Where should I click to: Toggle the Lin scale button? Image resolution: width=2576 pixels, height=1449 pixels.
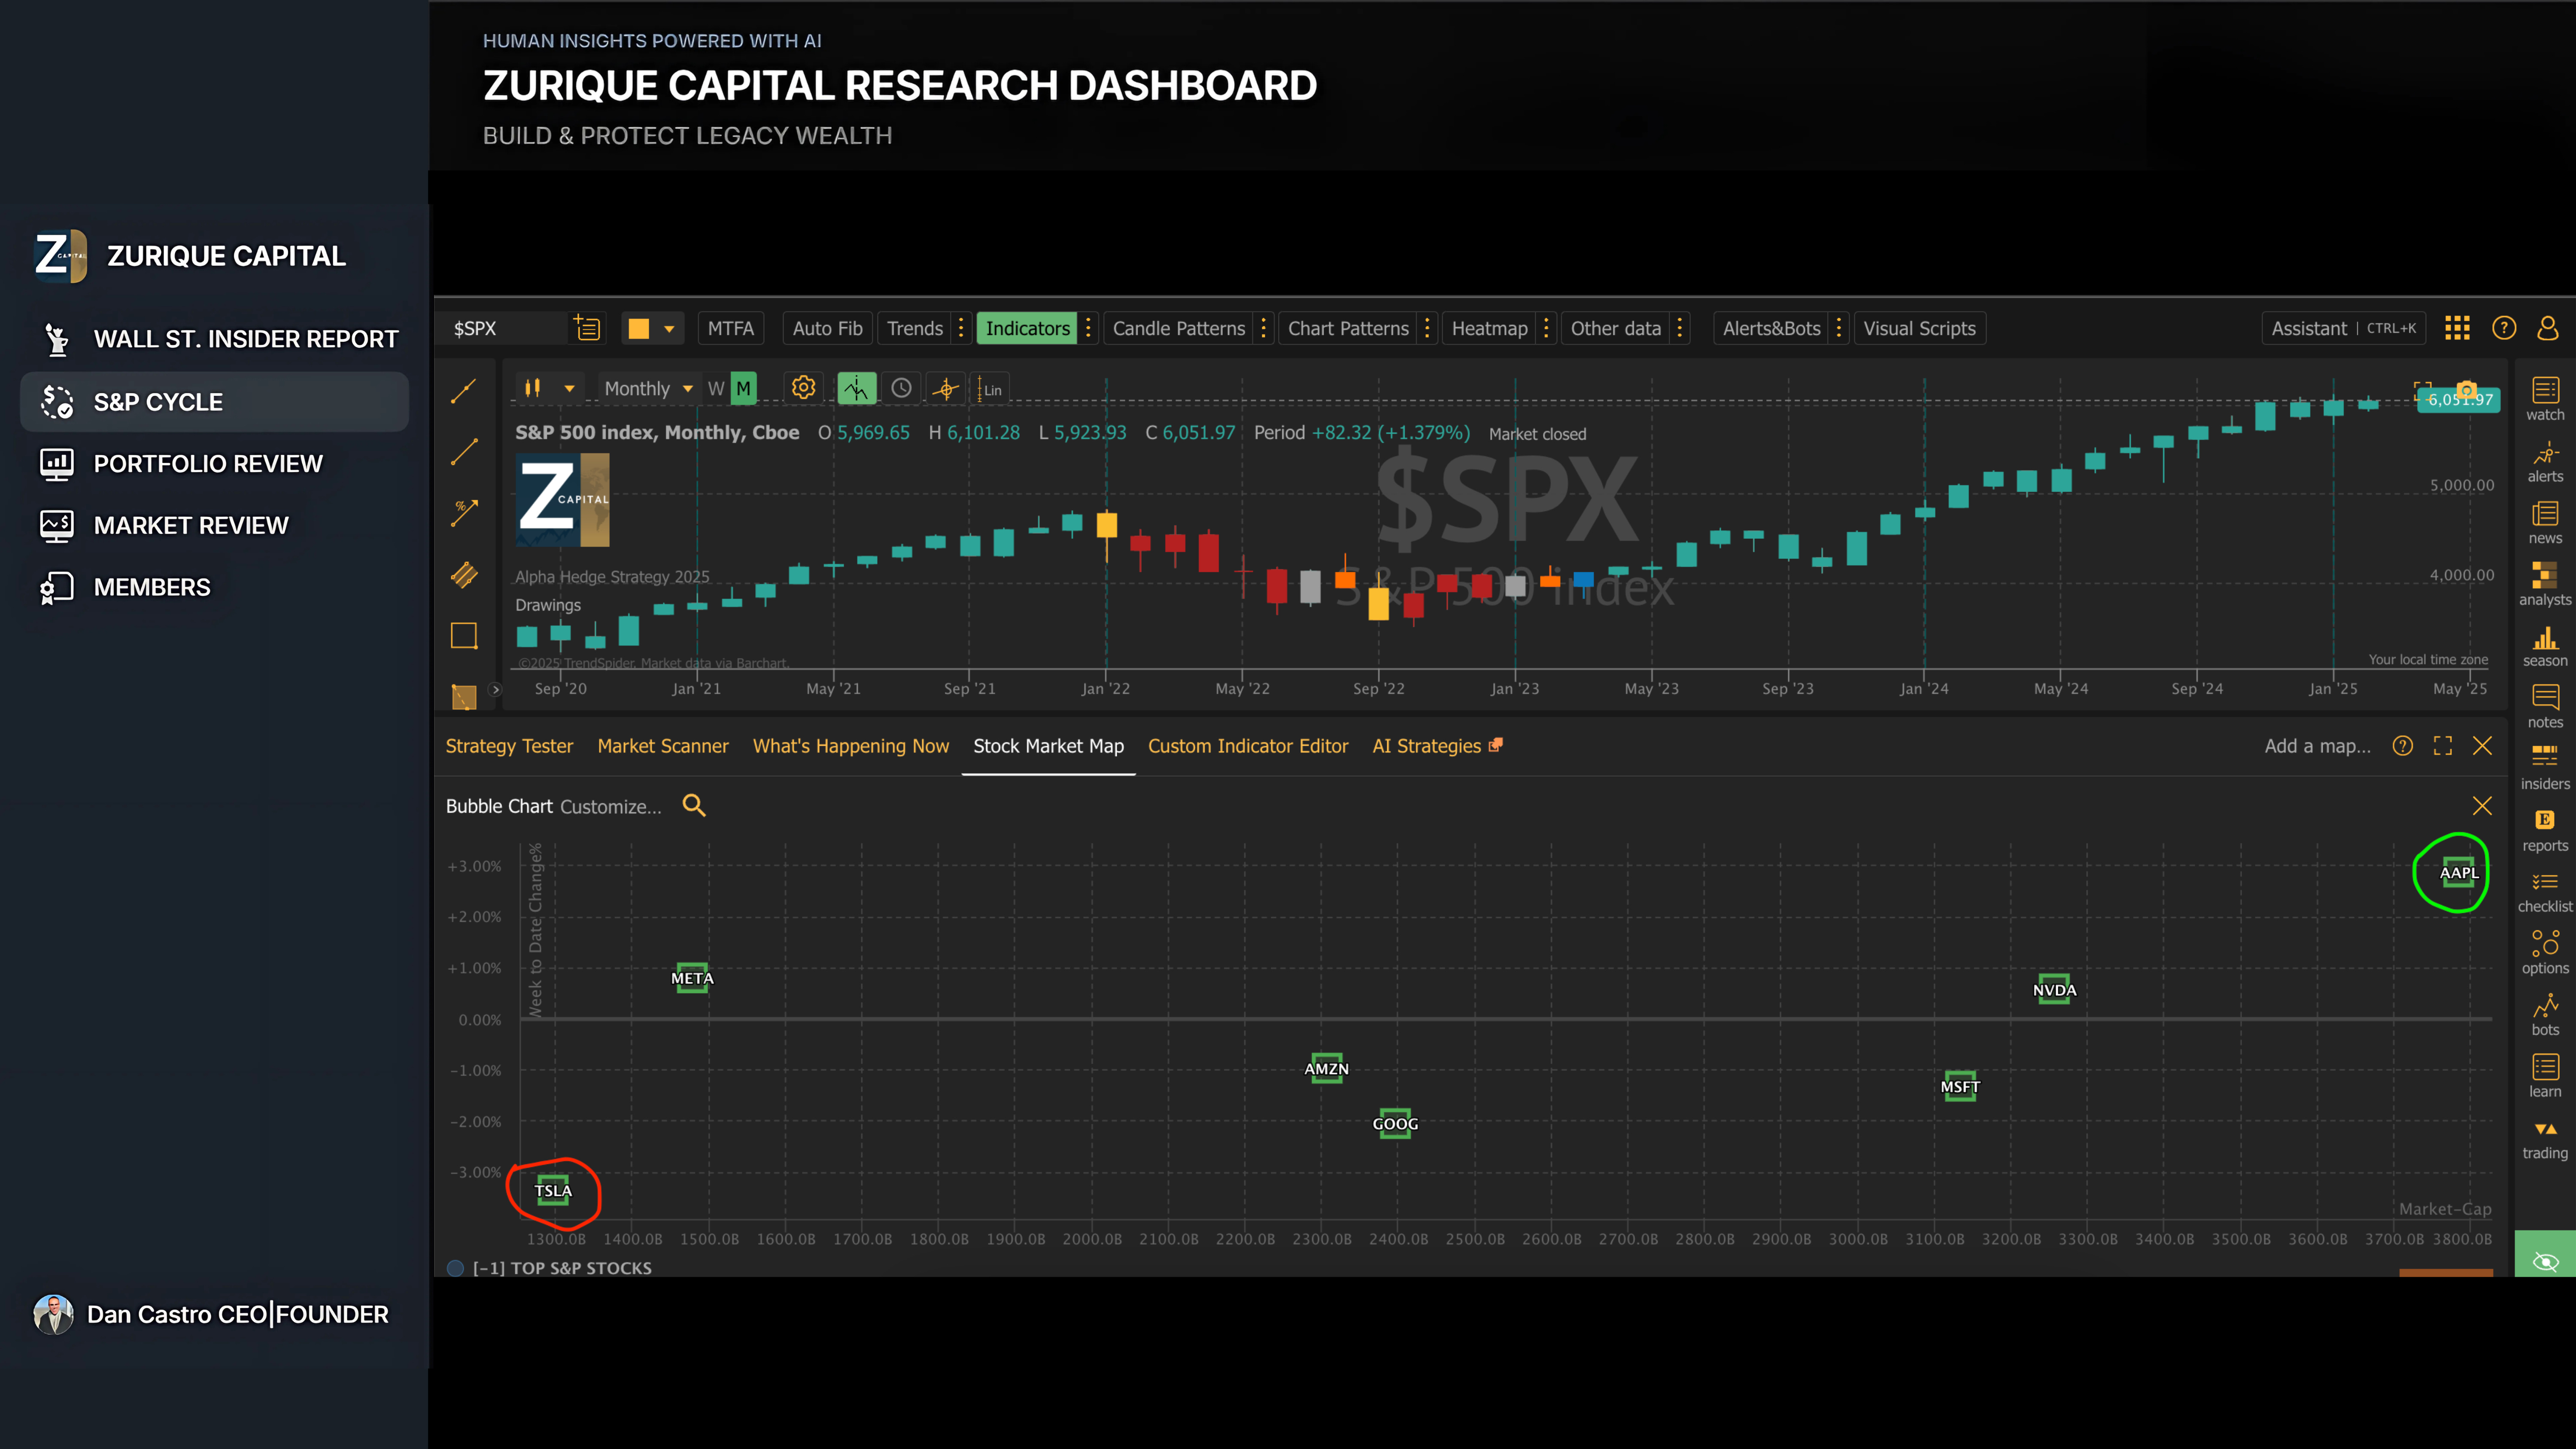point(991,390)
